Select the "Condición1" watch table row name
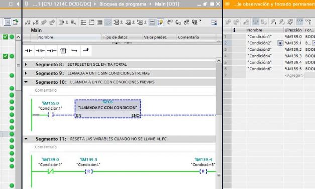 259,36
